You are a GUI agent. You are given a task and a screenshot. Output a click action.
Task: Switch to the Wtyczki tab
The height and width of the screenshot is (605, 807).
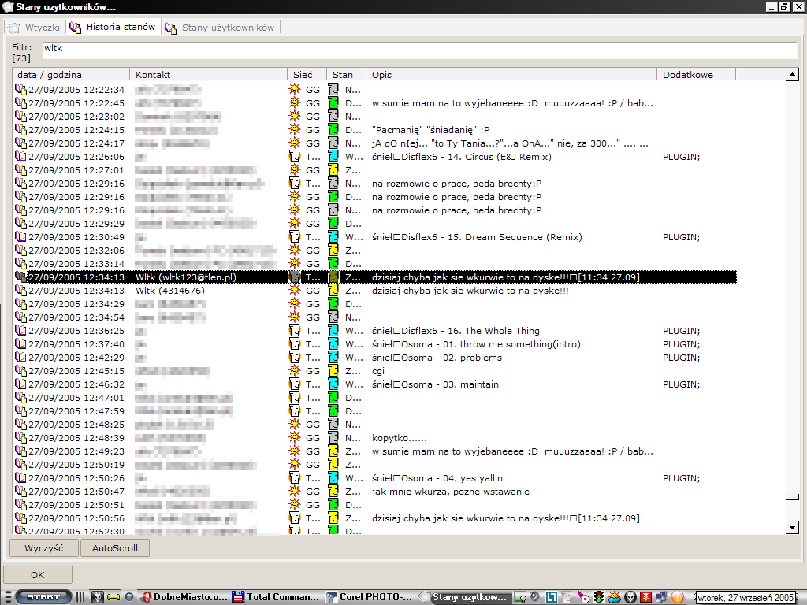point(34,28)
